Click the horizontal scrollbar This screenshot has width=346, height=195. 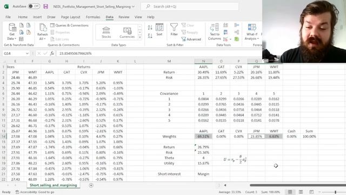[298, 185]
